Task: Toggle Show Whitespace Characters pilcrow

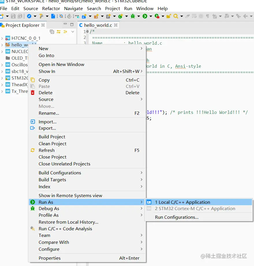Action: 208,16
